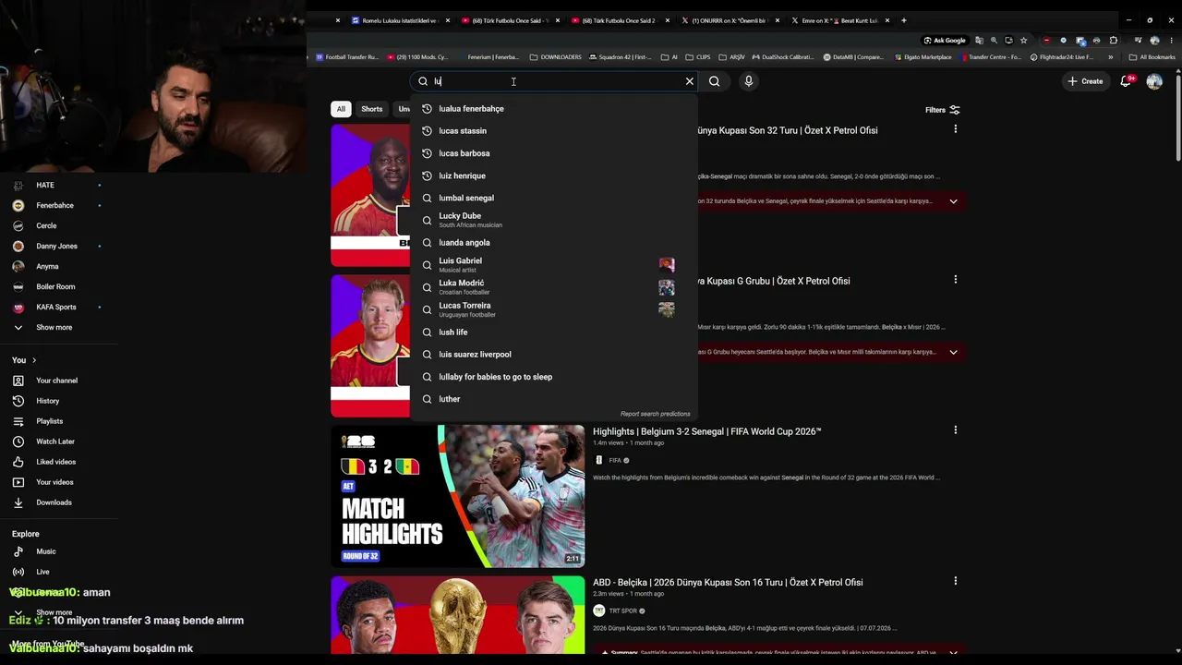
Task: Open the Boiler Room subscription channel
Action: [x=55, y=286]
